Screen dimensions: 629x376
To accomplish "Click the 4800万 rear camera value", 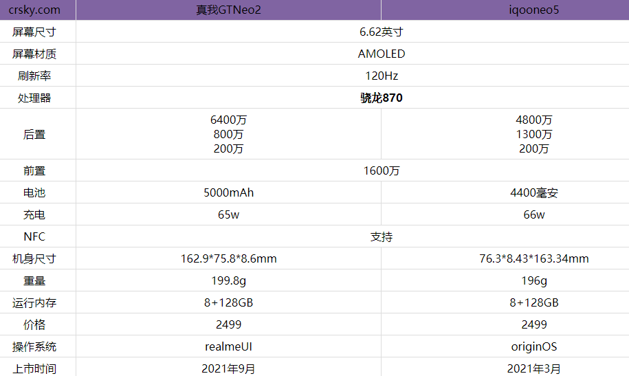I will [533, 120].
